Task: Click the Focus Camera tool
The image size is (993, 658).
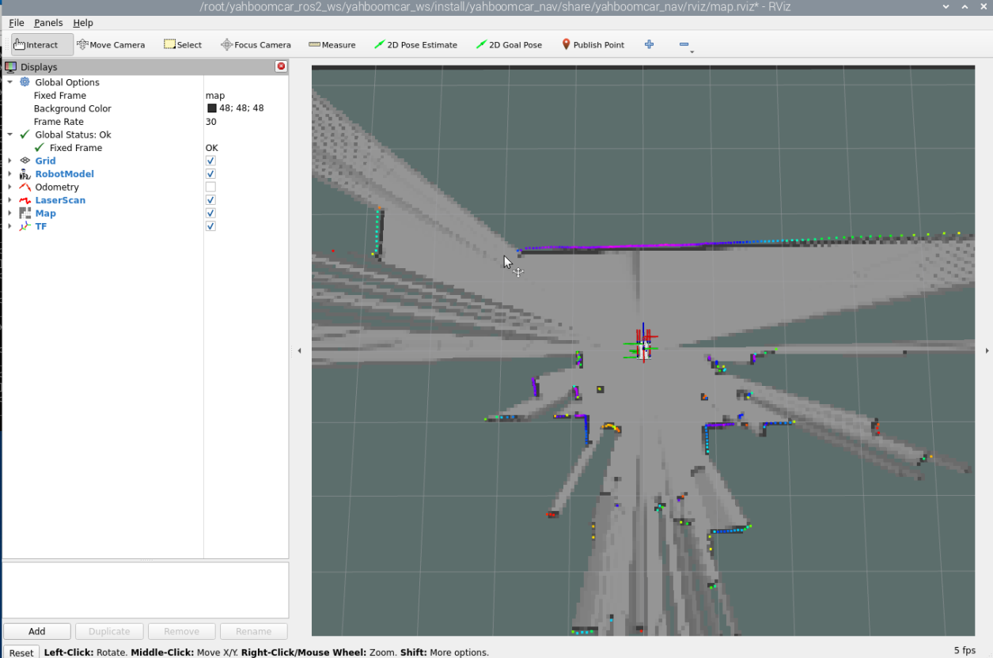Action: click(x=256, y=45)
